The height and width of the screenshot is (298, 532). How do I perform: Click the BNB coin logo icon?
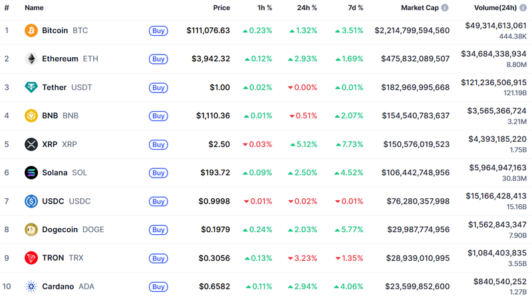point(31,116)
